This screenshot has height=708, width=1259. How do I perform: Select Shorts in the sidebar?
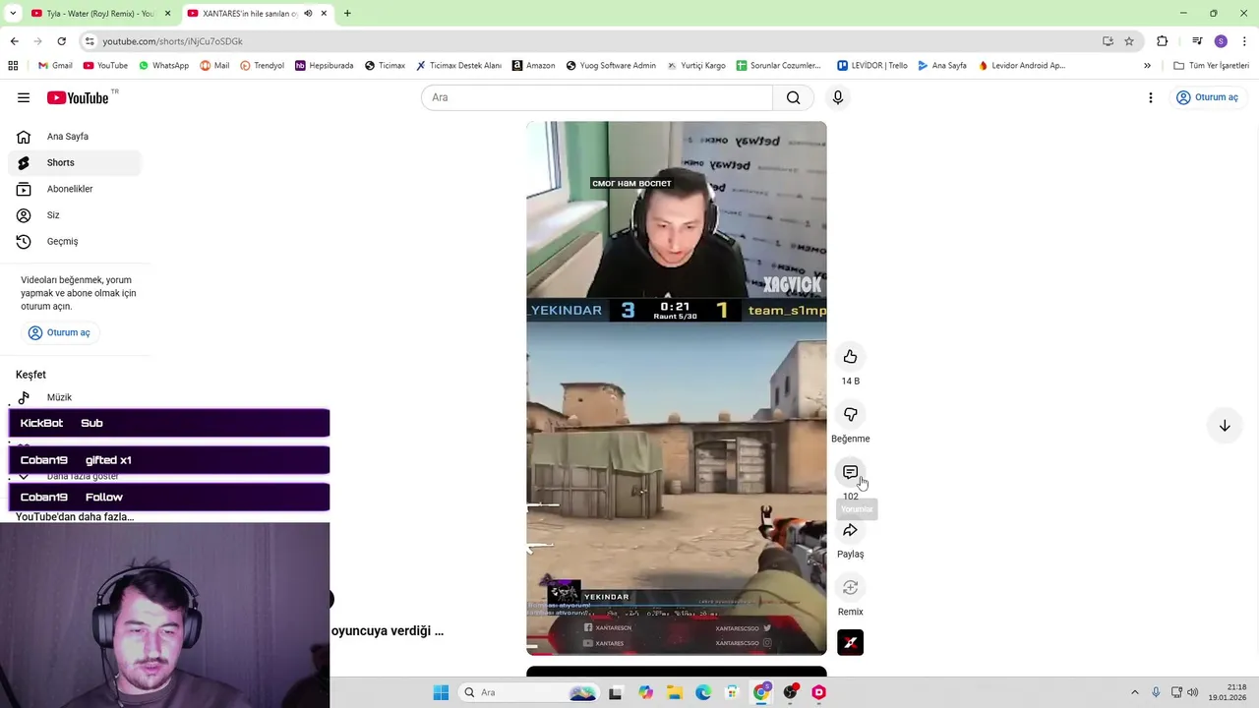click(x=75, y=162)
